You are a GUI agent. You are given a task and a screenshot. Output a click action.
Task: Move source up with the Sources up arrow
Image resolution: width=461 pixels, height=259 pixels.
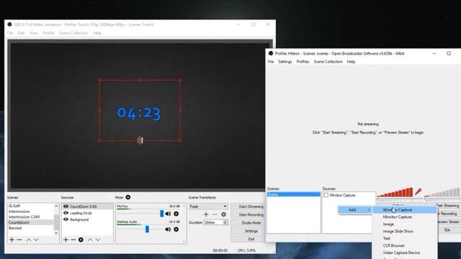coord(90,240)
